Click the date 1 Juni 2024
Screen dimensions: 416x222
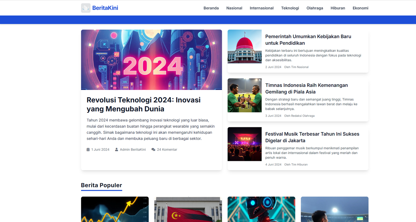point(100,149)
